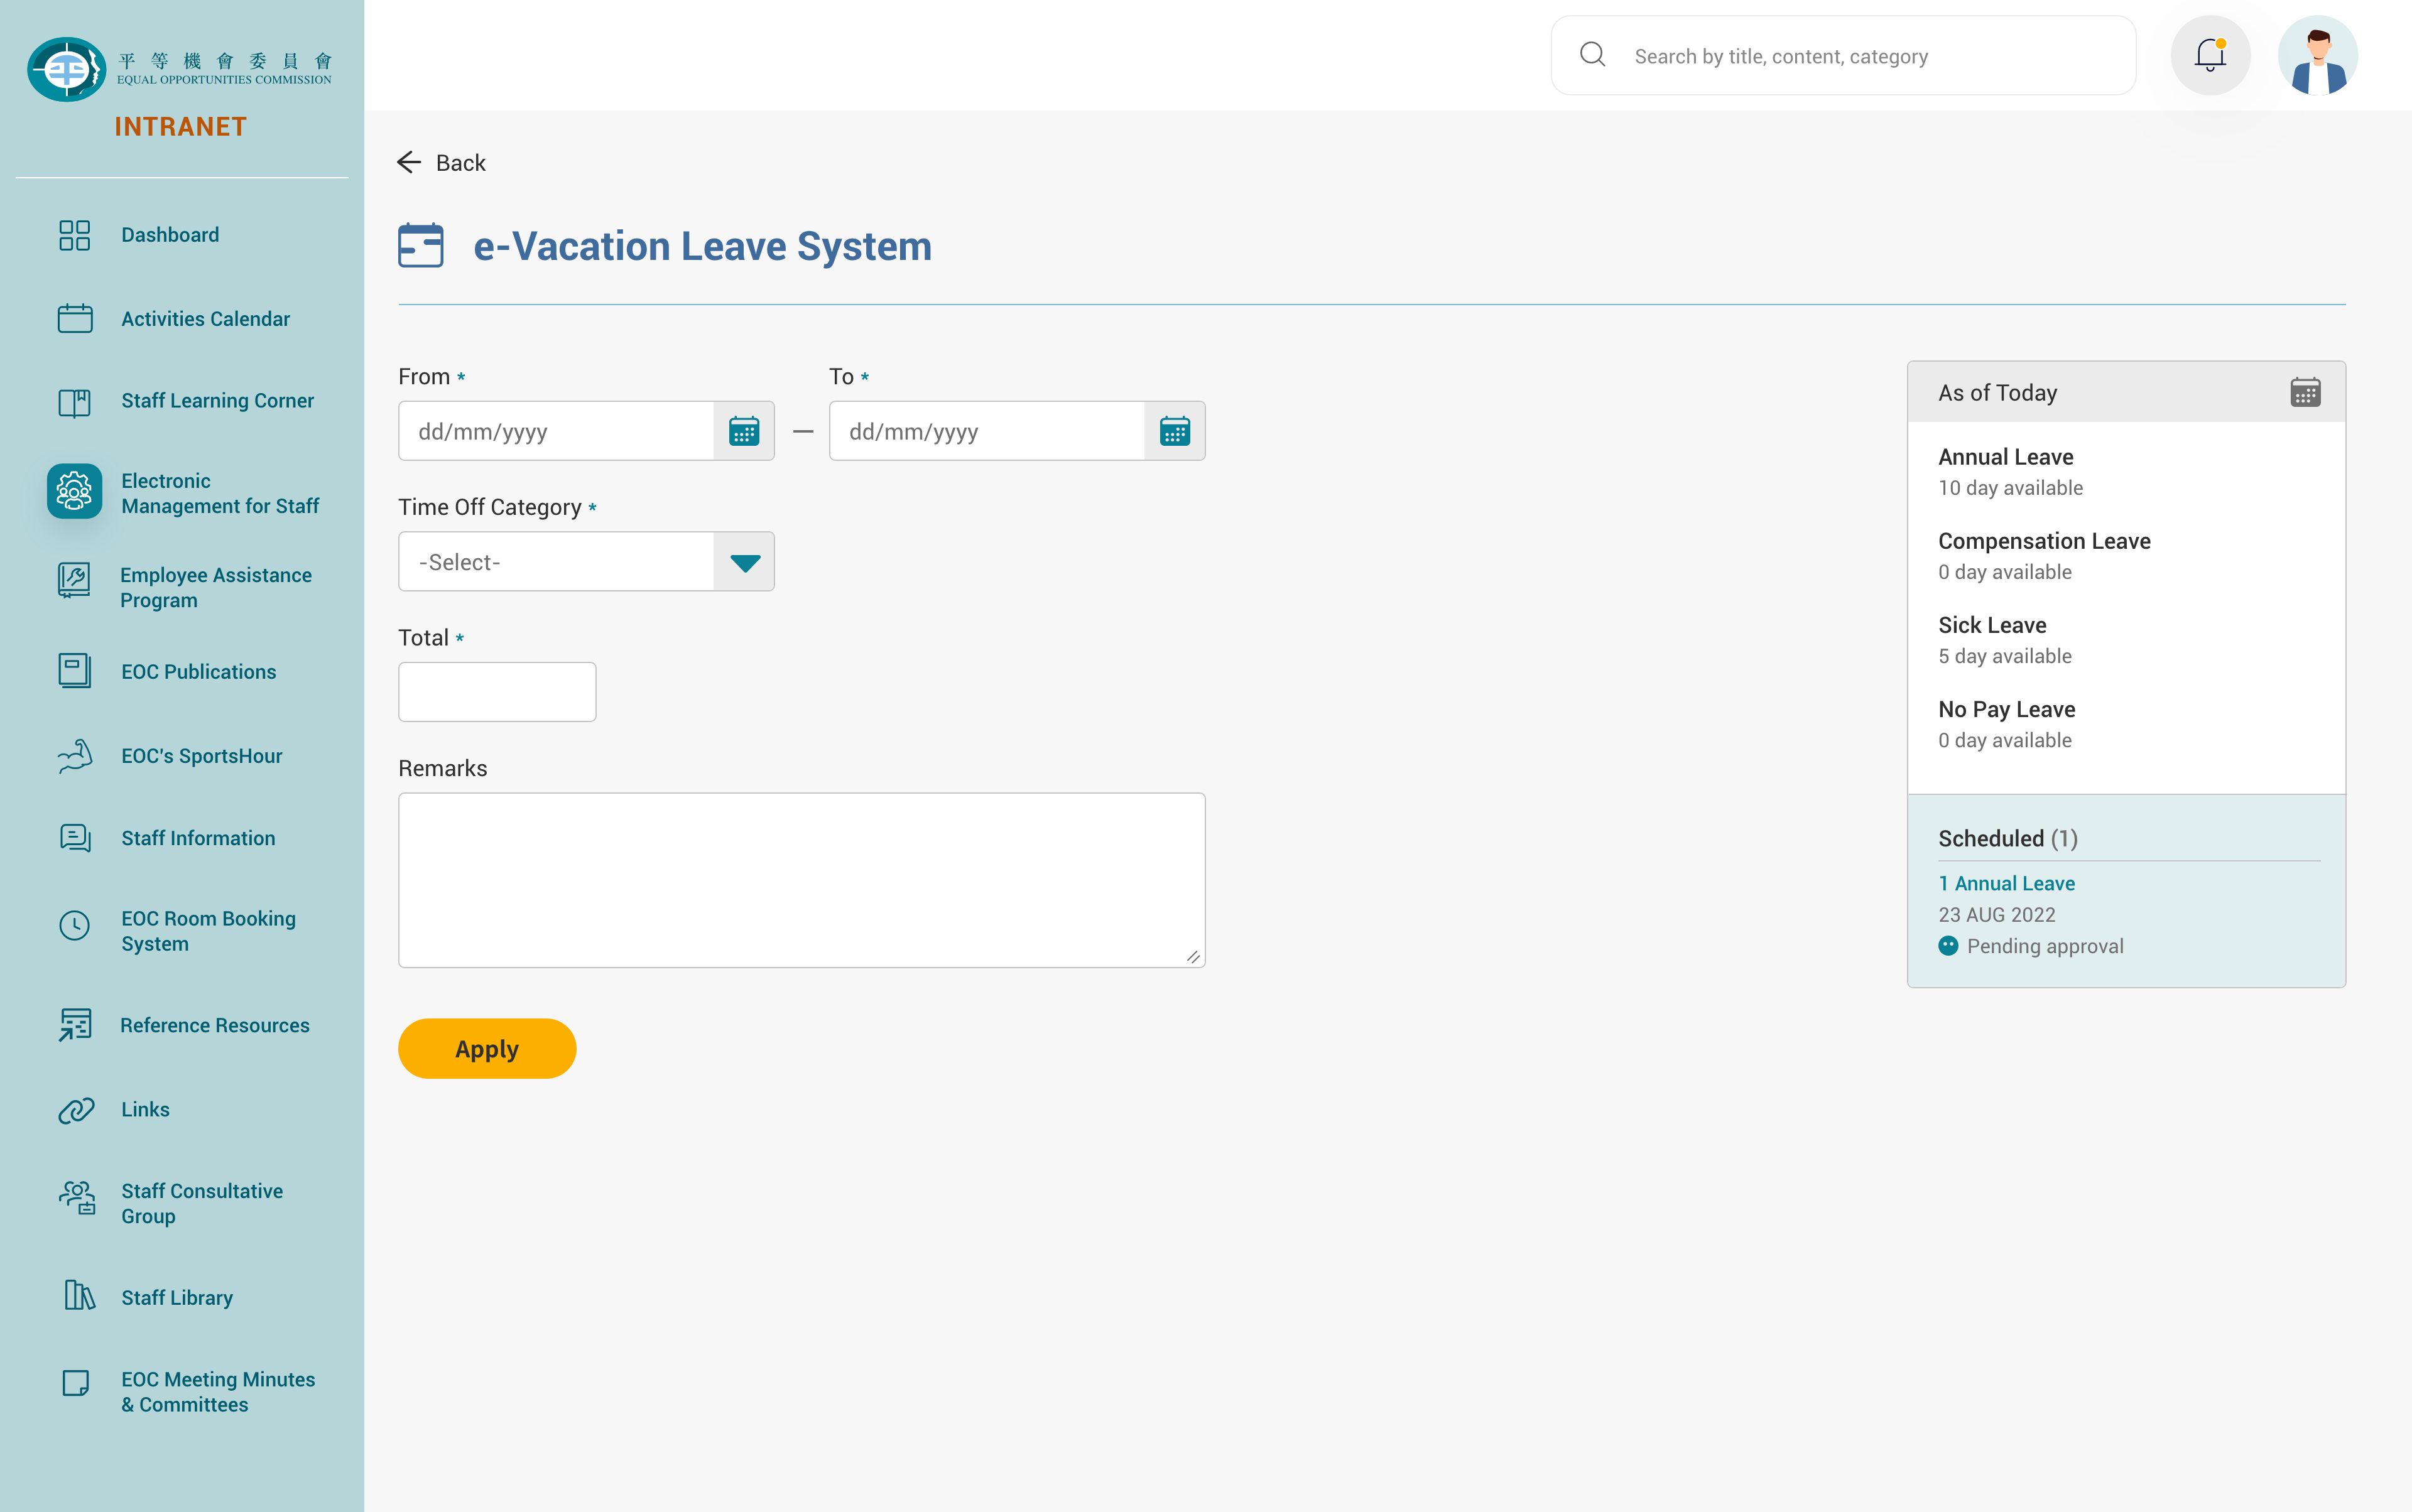Click the 5 day available text
The image size is (2412, 1512).
tap(2004, 656)
